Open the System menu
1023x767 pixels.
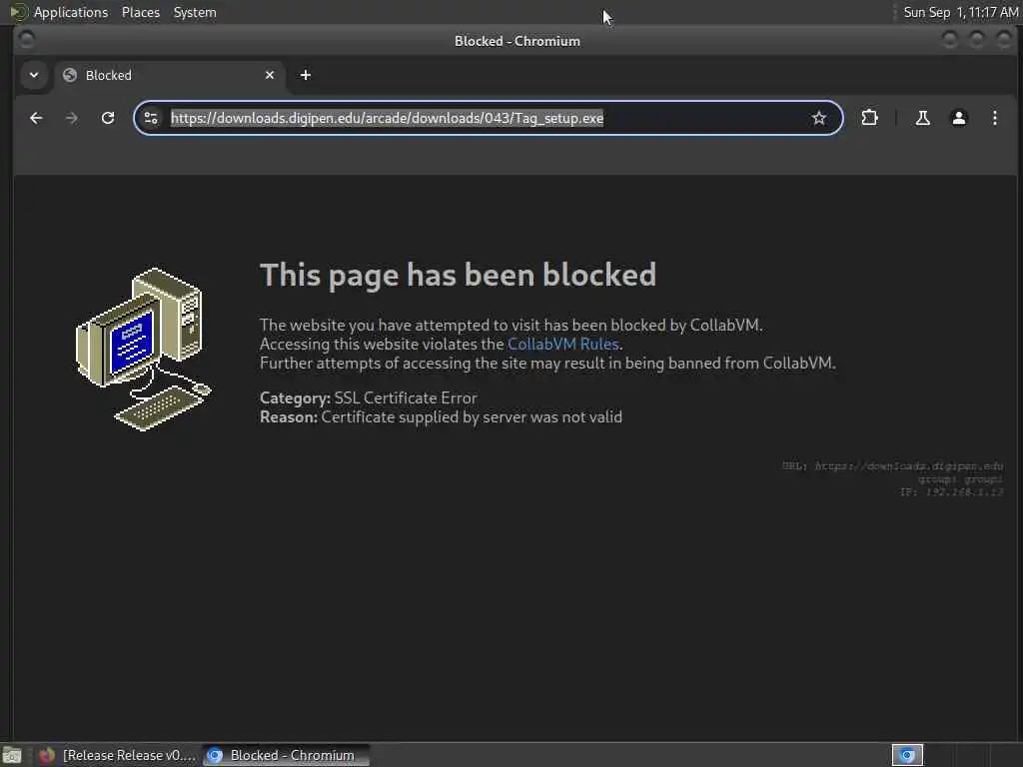[195, 12]
